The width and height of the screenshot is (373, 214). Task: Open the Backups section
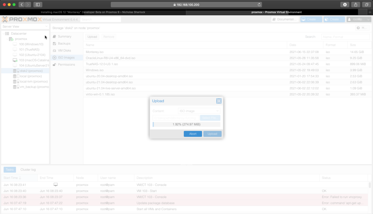(x=64, y=44)
